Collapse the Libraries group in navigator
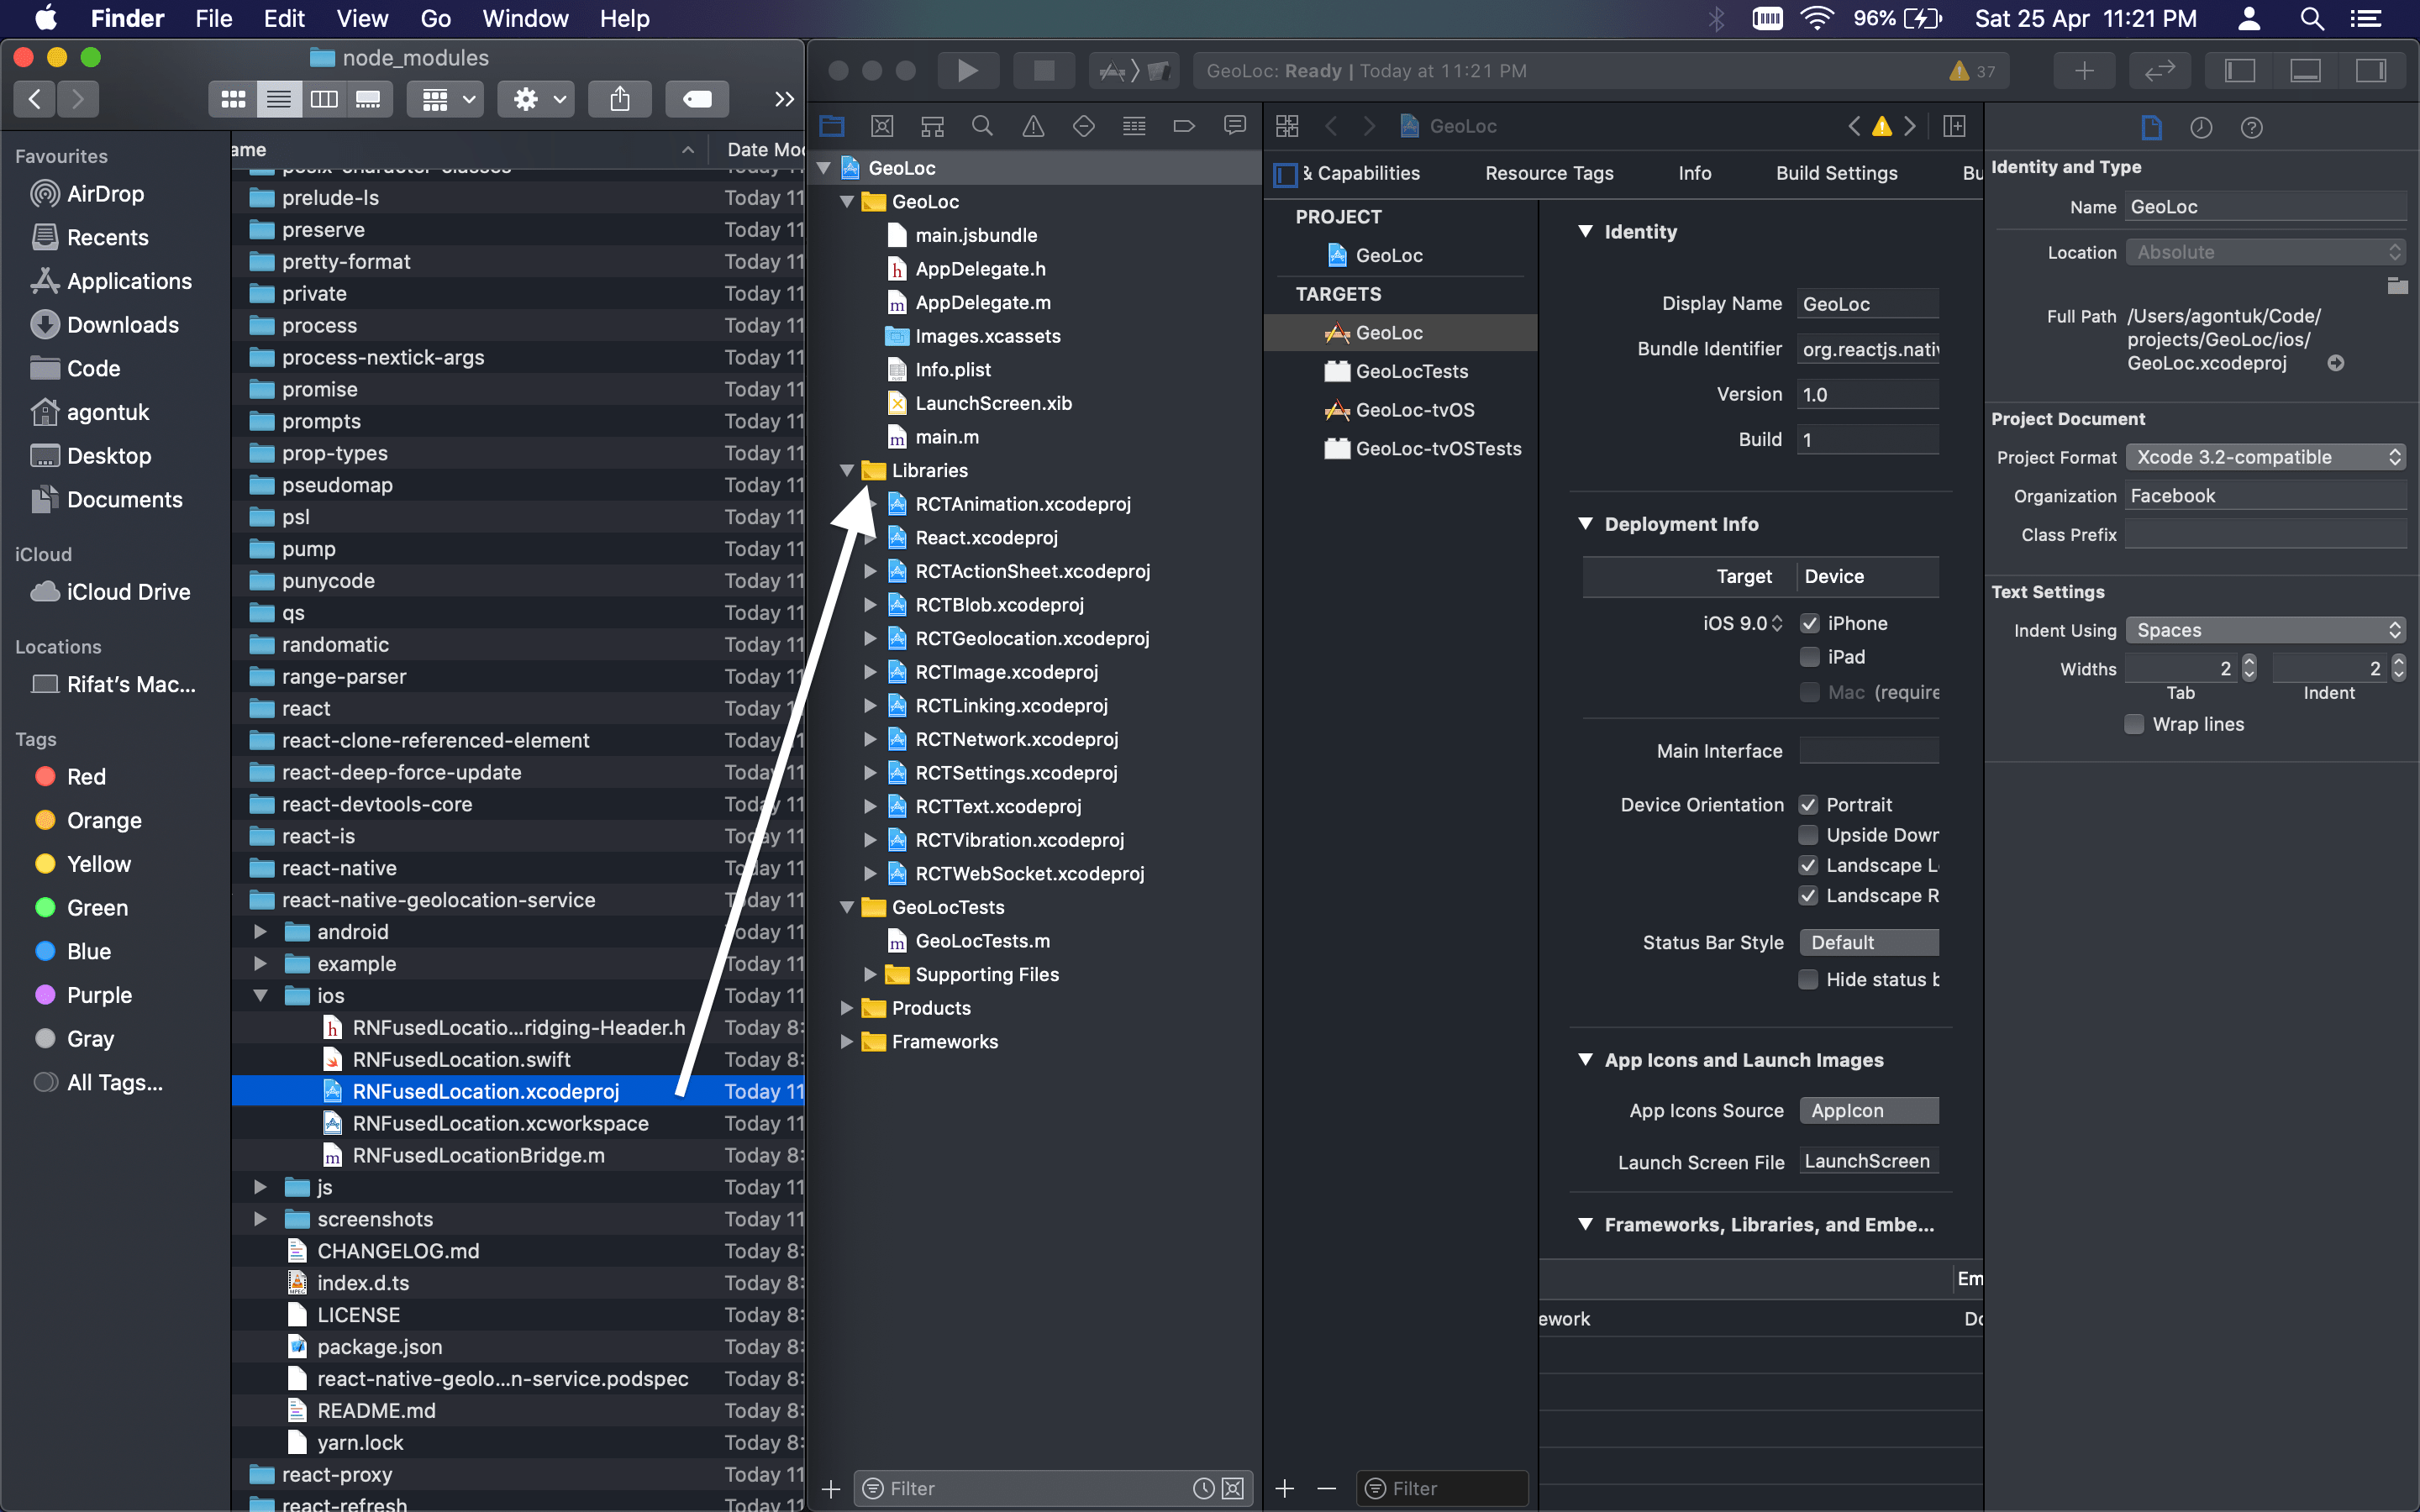 [x=847, y=470]
